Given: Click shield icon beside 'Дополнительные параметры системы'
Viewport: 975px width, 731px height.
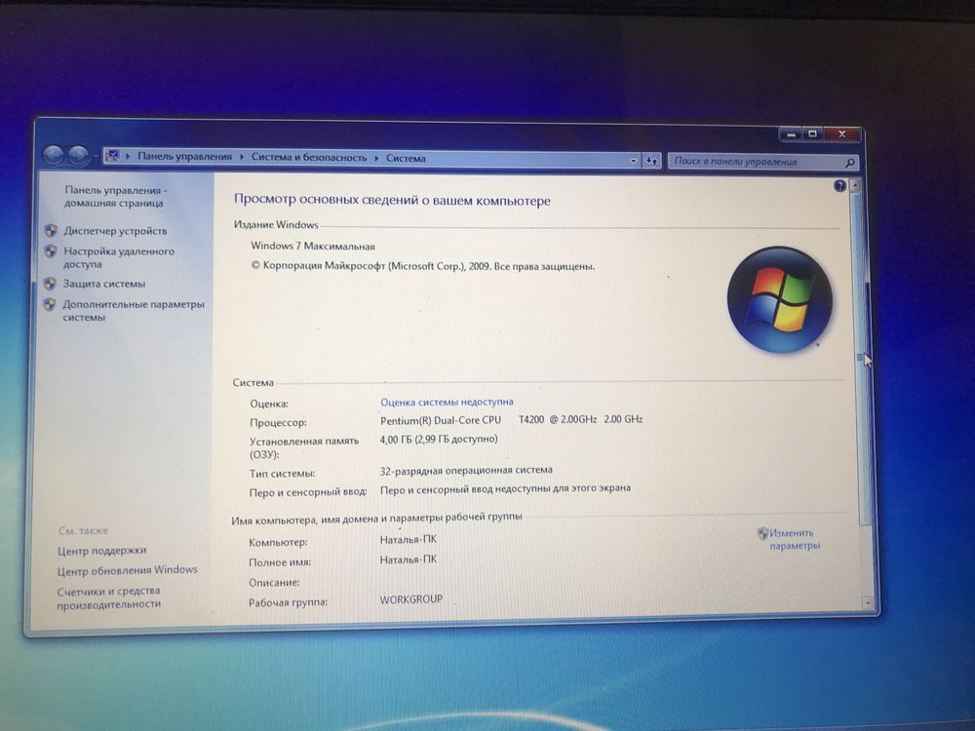Looking at the screenshot, I should 50,304.
